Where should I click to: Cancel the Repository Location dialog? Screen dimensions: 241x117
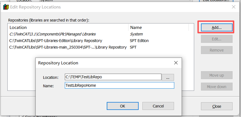pos(158,106)
